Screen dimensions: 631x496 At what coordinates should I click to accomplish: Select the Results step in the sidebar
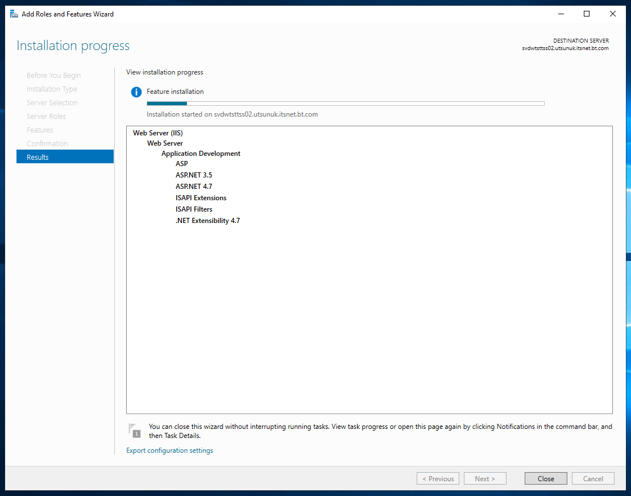pos(65,156)
